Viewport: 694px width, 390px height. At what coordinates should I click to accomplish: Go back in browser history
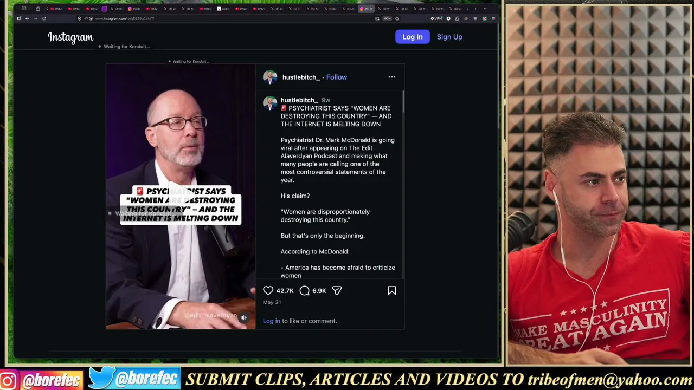pos(27,18)
